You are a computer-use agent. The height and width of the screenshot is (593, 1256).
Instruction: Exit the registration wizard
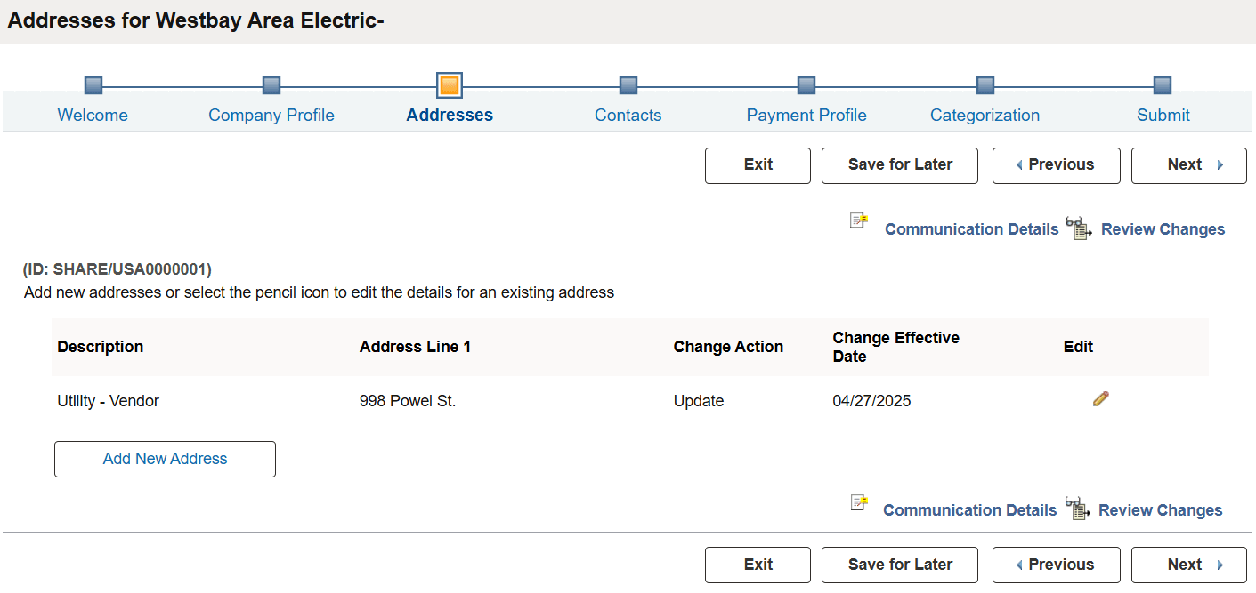pos(758,165)
